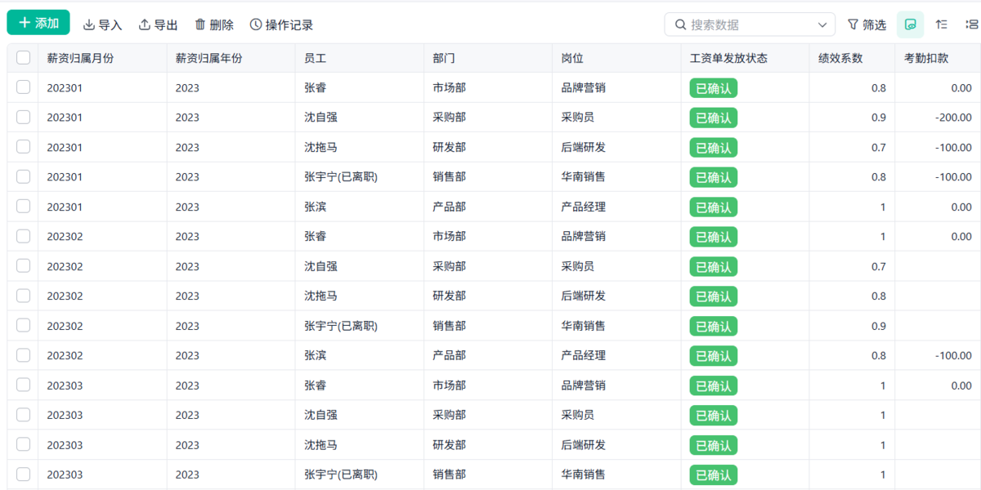Click the green highlighted view icon in the toolbar
The height and width of the screenshot is (490, 981).
click(x=911, y=24)
